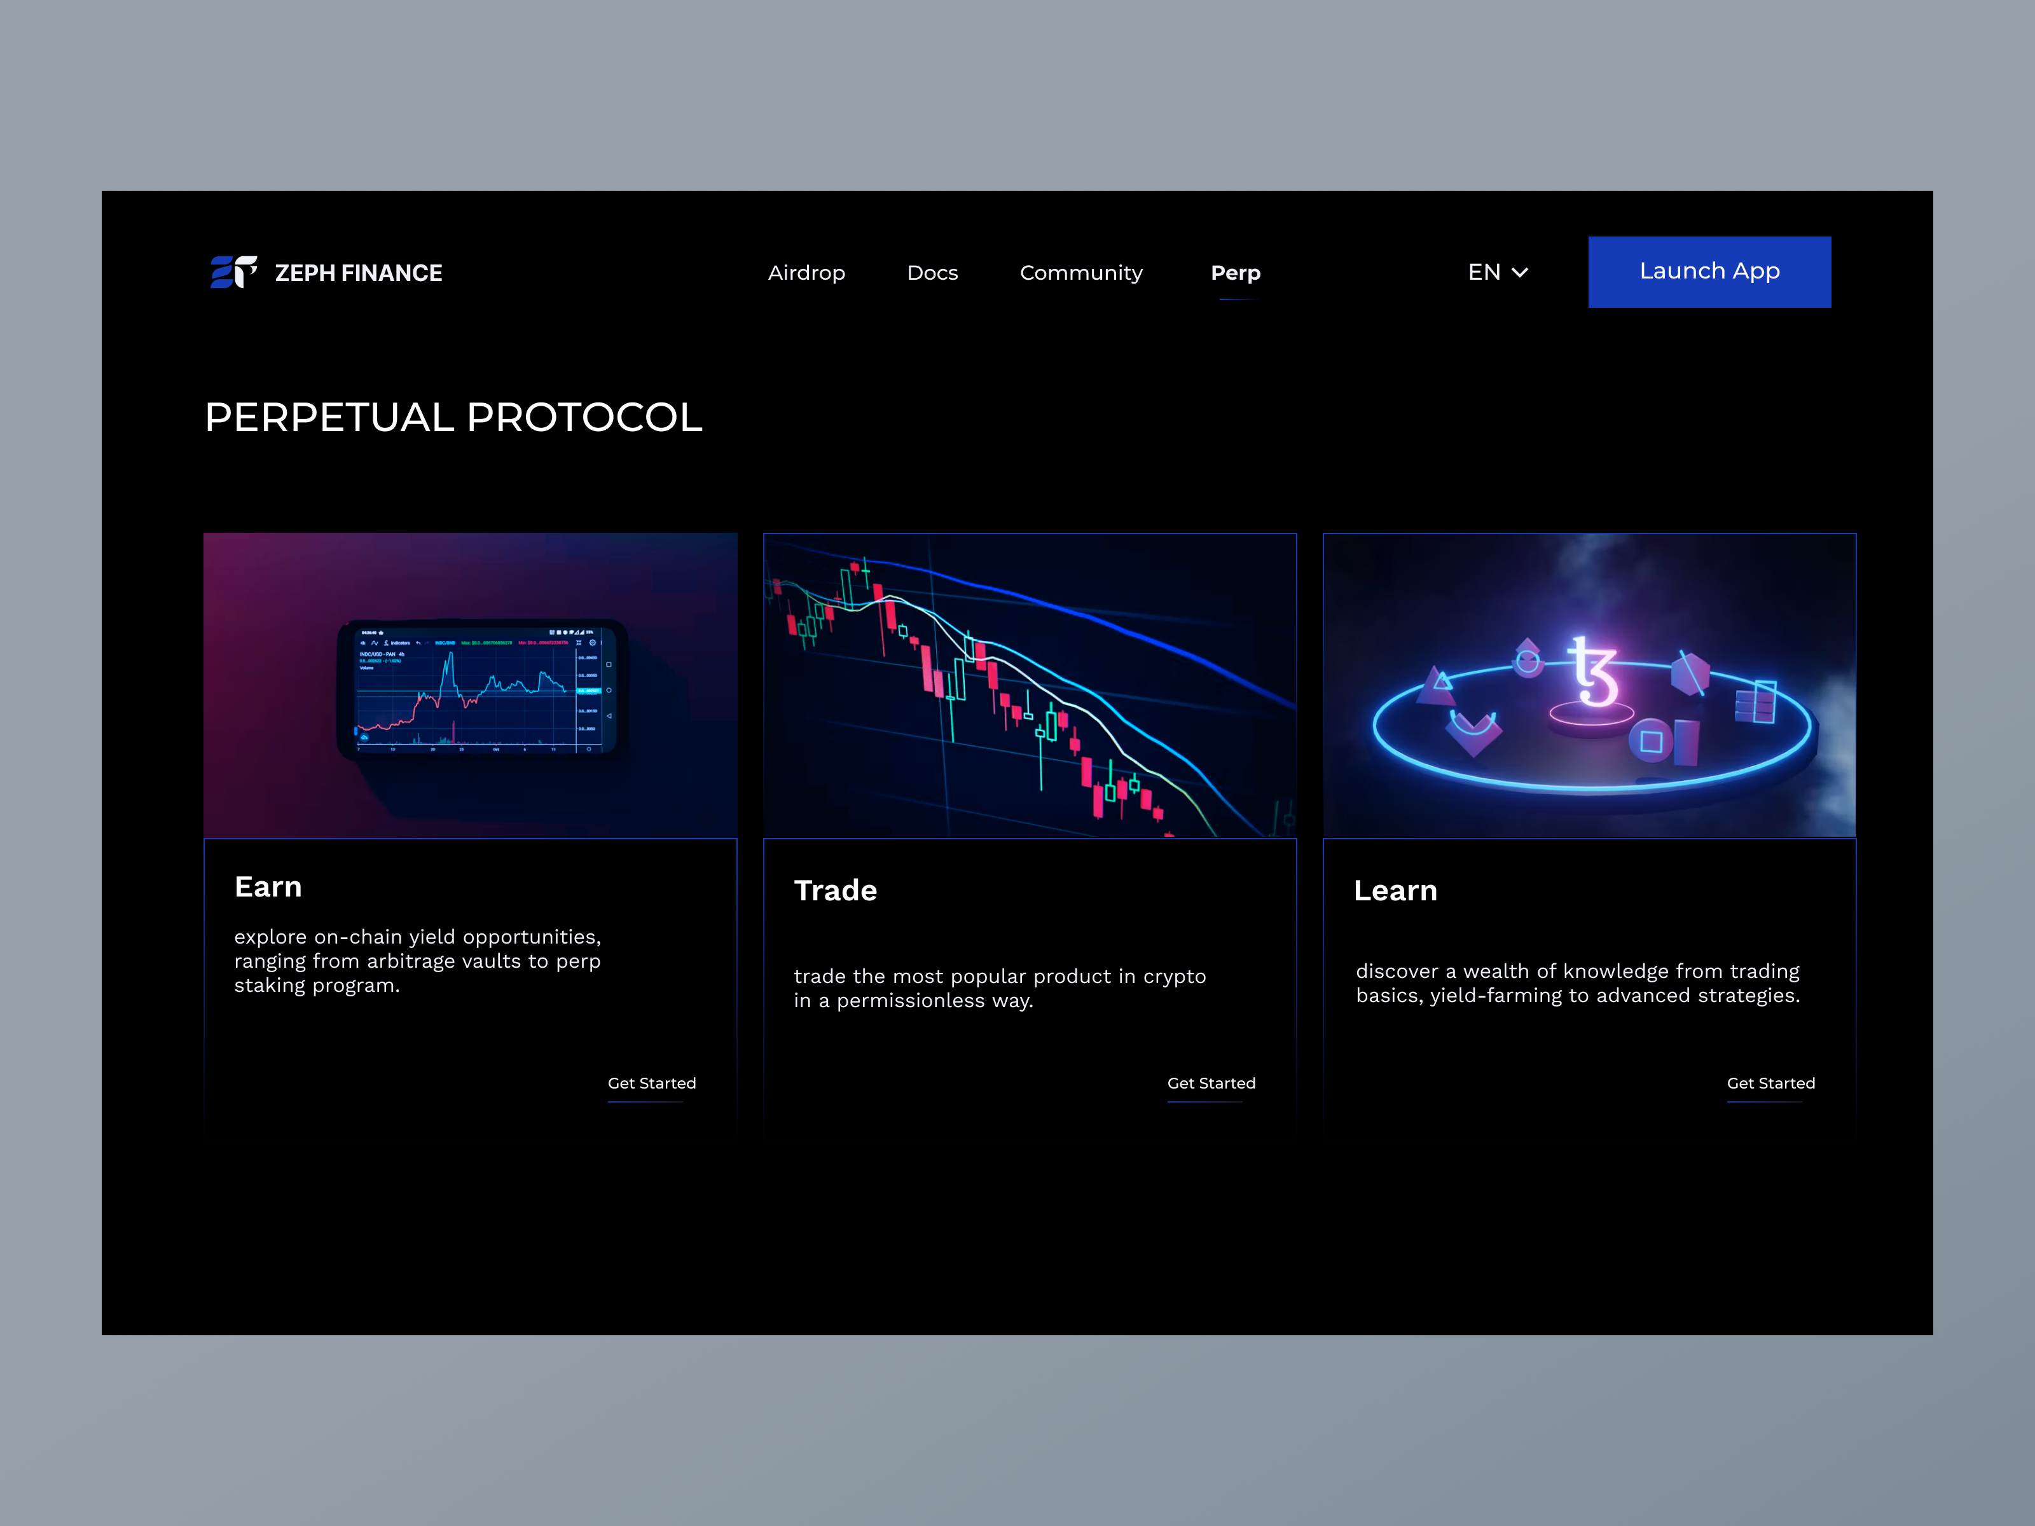
Task: Click Get Started under the Learn card
Action: click(1770, 1083)
